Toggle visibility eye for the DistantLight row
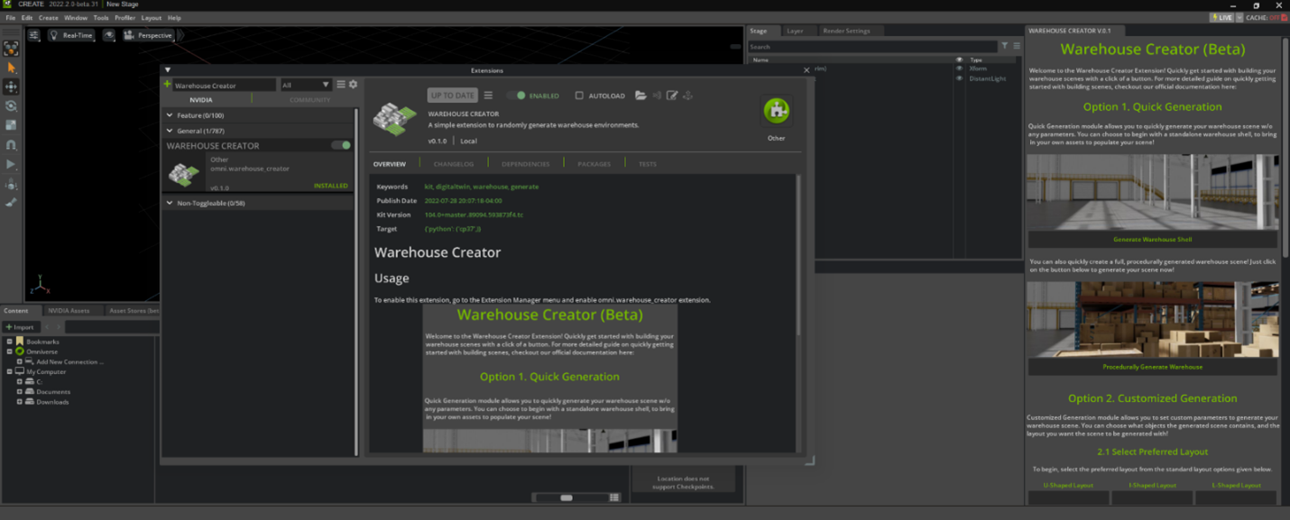This screenshot has width=1290, height=520. [x=959, y=78]
